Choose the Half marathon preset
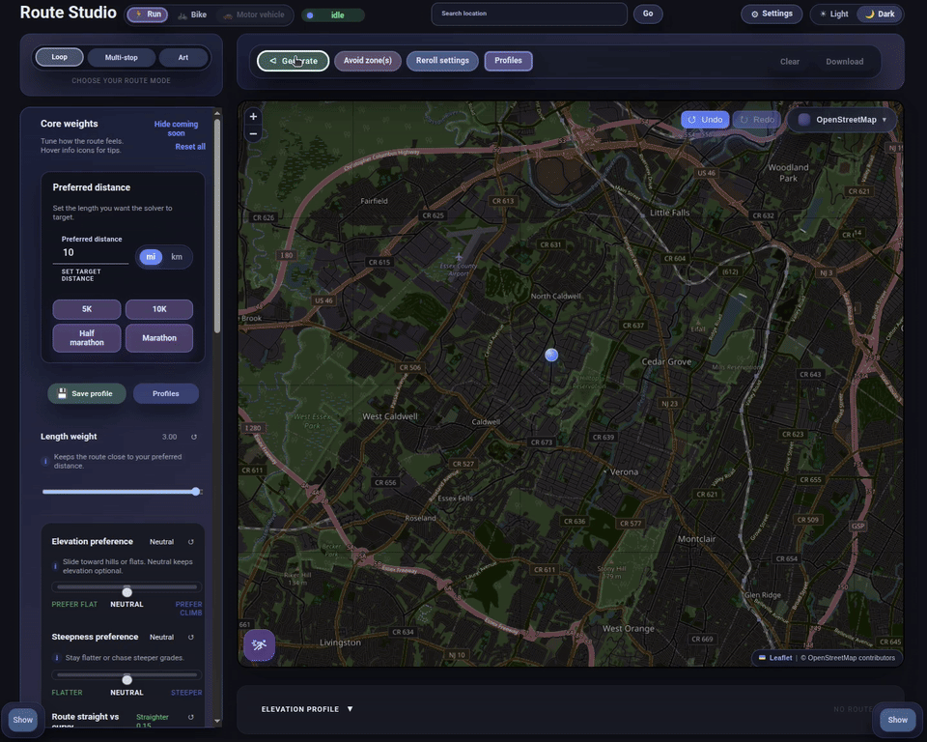 (x=87, y=338)
